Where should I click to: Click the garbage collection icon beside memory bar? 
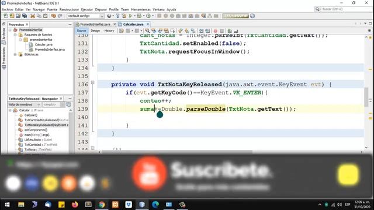tap(252, 16)
